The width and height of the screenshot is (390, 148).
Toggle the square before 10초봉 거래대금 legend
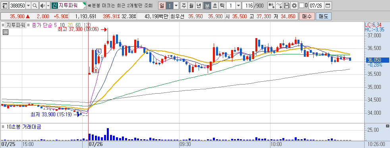pyautogui.click(x=3, y=127)
